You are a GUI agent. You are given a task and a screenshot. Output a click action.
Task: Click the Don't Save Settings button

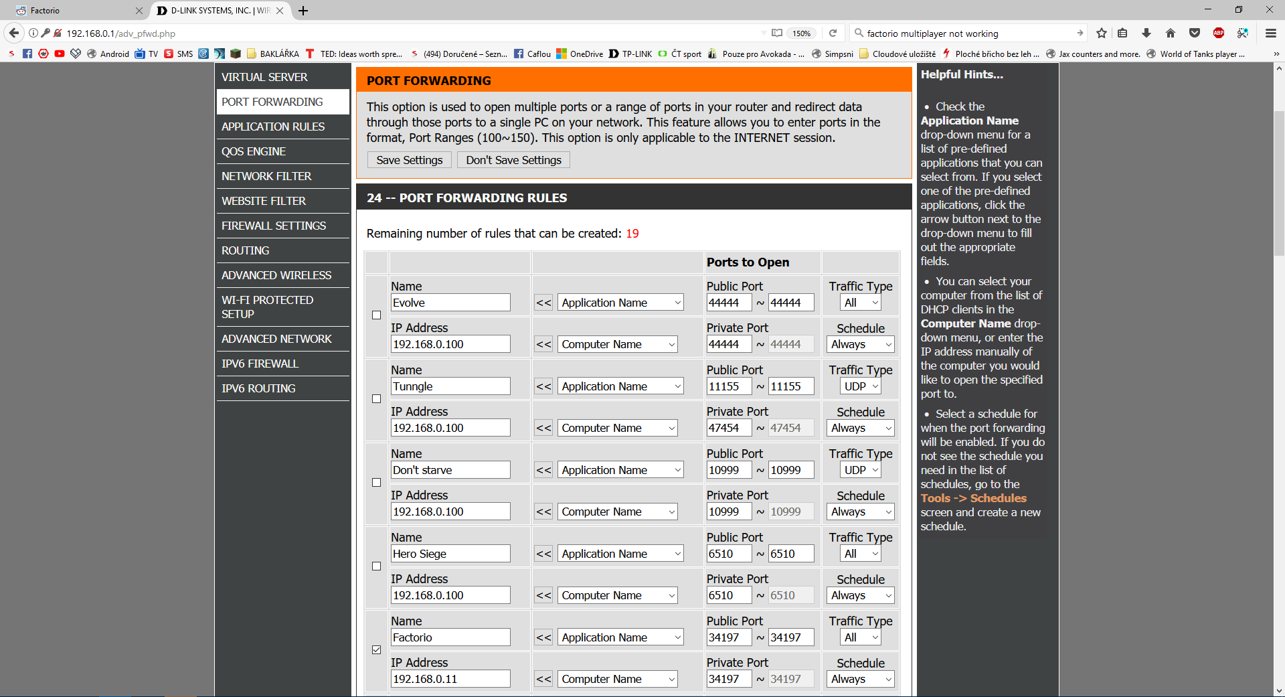point(513,160)
